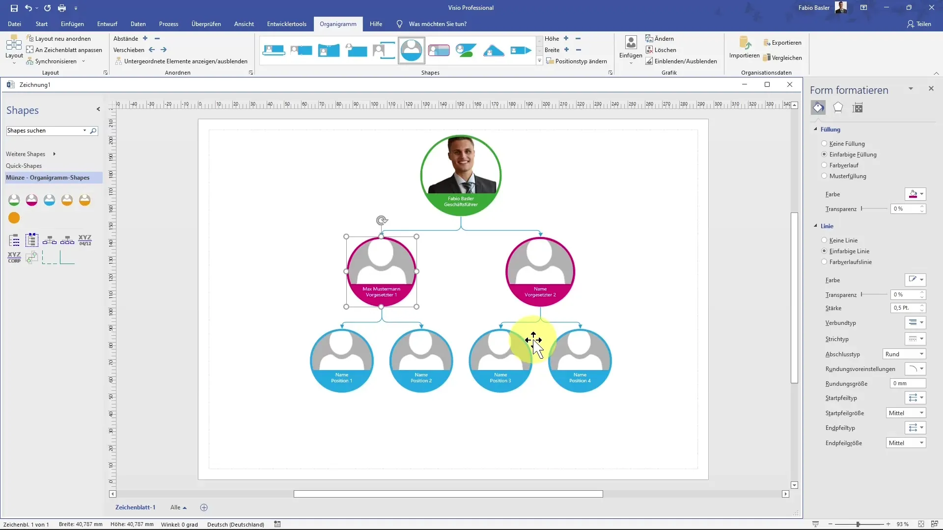Click Layout neu anordnen button
943x530 pixels.
tap(58, 38)
